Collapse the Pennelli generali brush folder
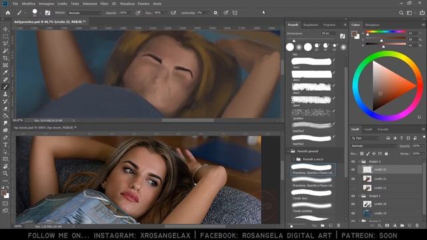The width and height of the screenshot is (427, 240). click(289, 151)
